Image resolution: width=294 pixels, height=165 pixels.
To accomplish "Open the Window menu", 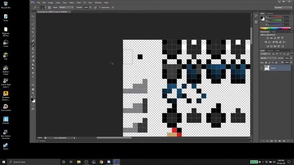I will [98, 3].
